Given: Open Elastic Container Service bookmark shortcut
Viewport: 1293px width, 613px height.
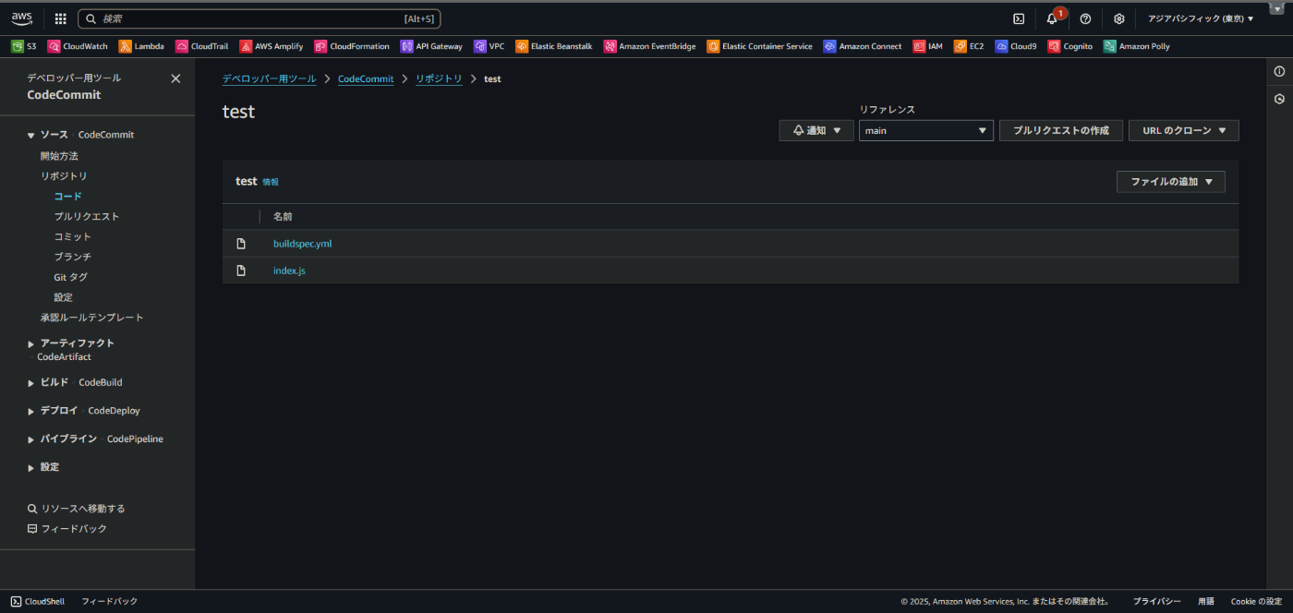Looking at the screenshot, I should [x=759, y=46].
